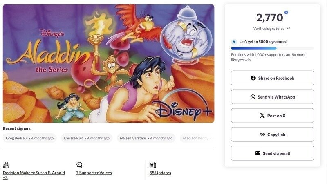Click the updates newspaper icon

click(x=152, y=165)
